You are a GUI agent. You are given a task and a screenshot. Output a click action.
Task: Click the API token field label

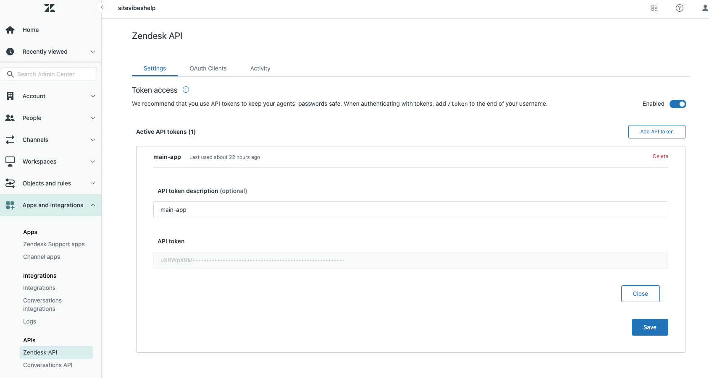coord(171,241)
